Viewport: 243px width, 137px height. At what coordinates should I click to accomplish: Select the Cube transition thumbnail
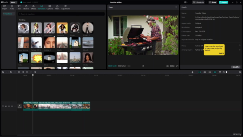pyautogui.click(x=24, y=57)
